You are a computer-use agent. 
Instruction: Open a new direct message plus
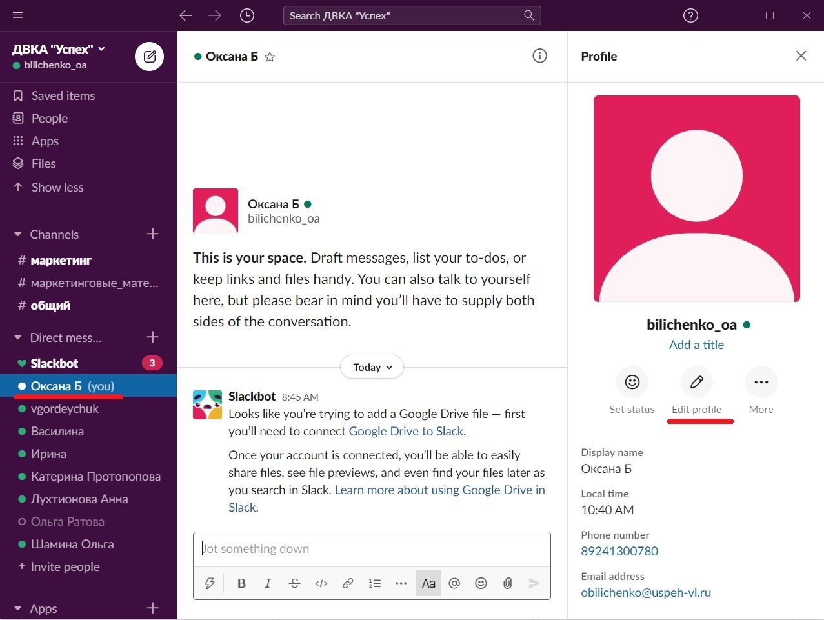[x=153, y=337]
